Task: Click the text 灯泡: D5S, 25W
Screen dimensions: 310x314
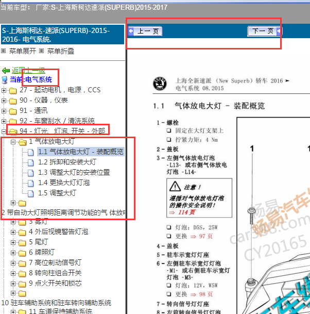Action: coord(196,227)
